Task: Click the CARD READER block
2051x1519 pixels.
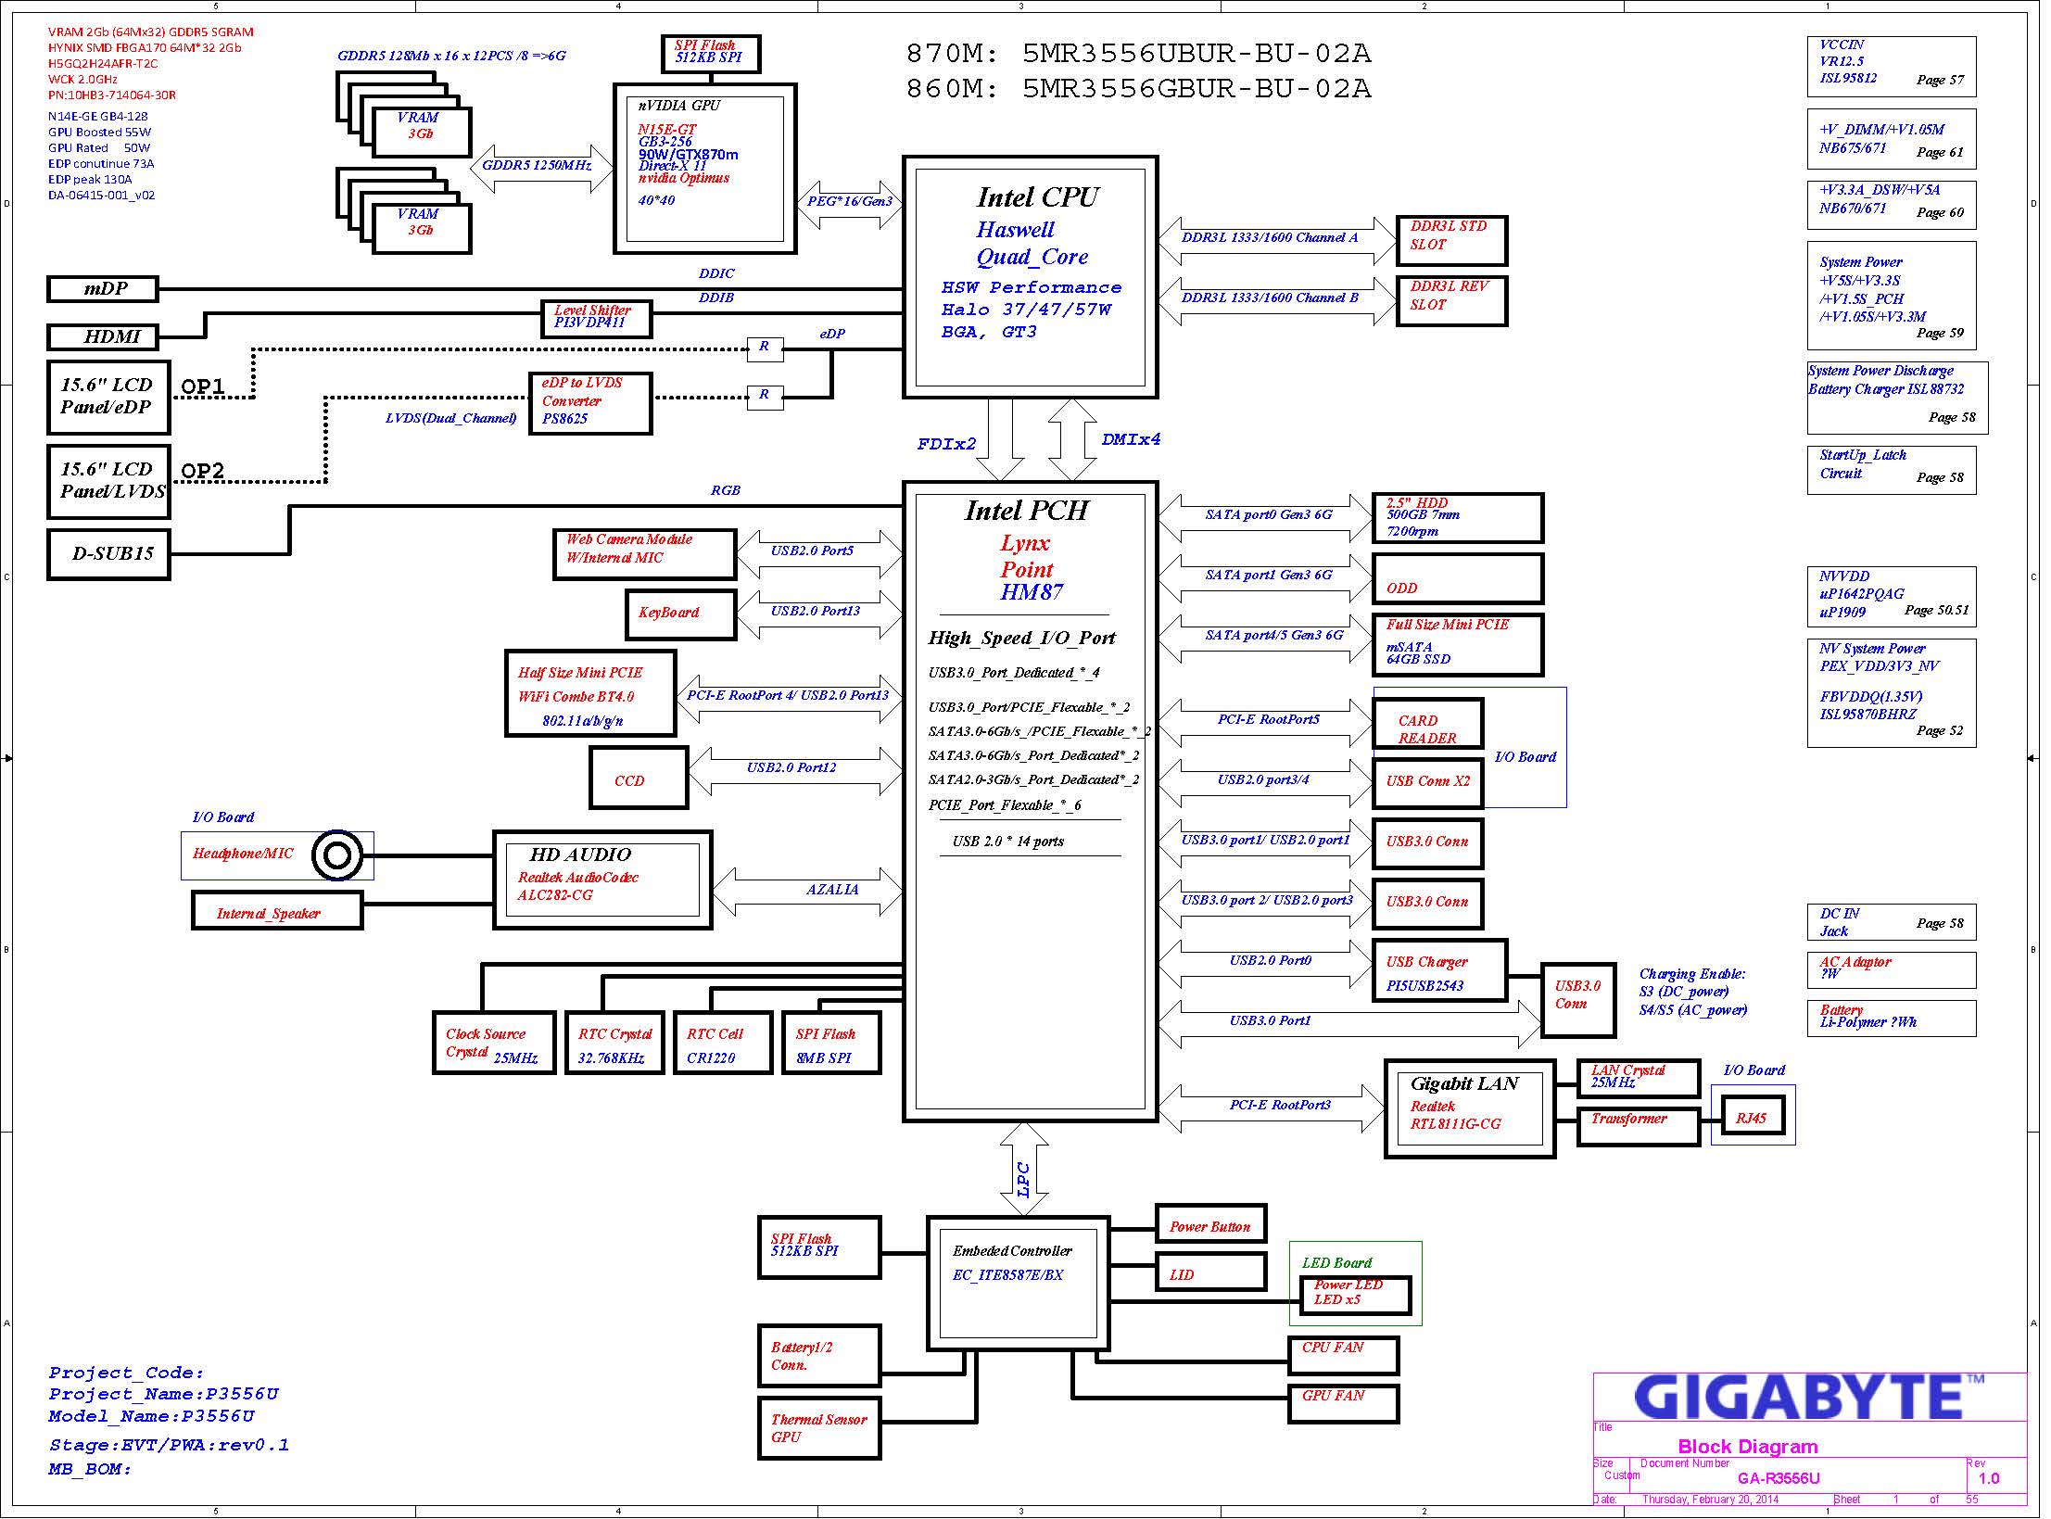Action: tap(1427, 723)
